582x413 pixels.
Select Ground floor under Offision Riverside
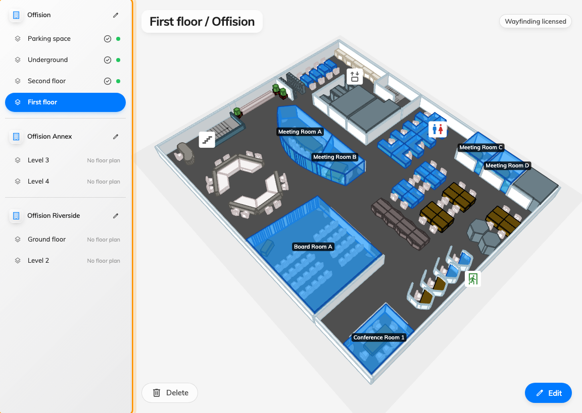pyautogui.click(x=65, y=240)
